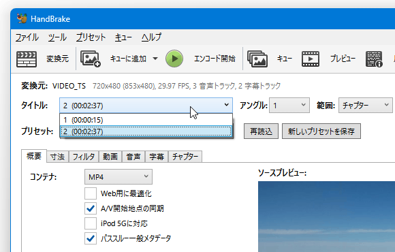Viewport: 395px width, 252px height.
Task: Switch to the 音声 tab
Action: coord(133,157)
